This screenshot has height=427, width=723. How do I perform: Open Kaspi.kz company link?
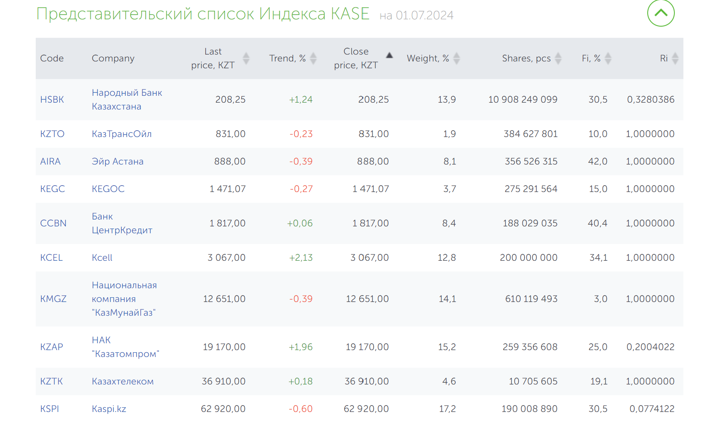109,409
